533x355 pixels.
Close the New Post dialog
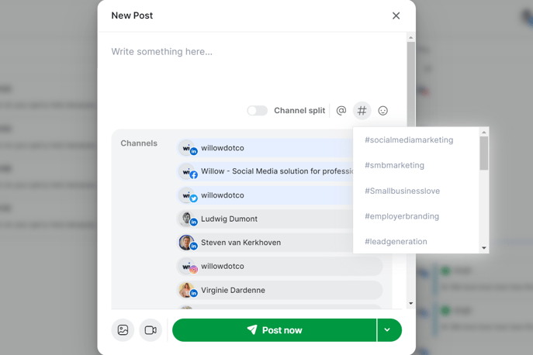[x=396, y=16]
